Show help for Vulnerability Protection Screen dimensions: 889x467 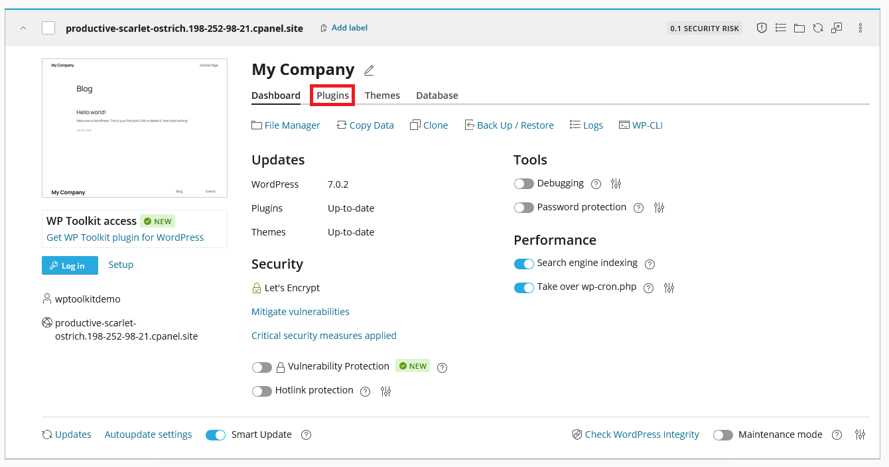[443, 367]
